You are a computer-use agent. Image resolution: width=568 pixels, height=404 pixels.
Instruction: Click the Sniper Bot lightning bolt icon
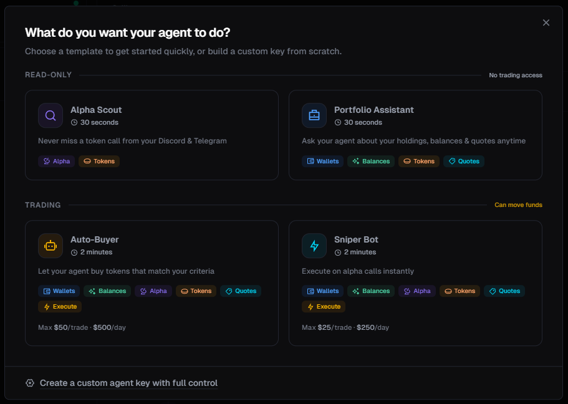point(314,245)
